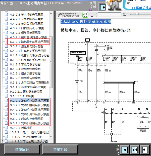Open 4.4.2.1 车内后视镜示意图
This screenshot has width=151, height=156.
point(27,19)
